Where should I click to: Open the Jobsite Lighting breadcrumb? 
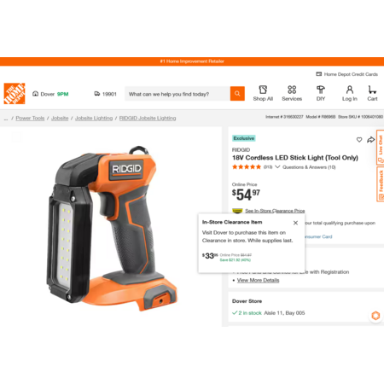pyautogui.click(x=94, y=118)
